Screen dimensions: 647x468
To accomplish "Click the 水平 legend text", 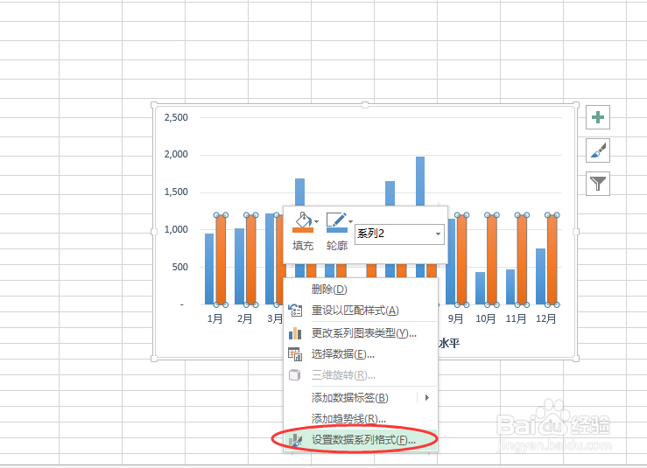I will point(449,343).
